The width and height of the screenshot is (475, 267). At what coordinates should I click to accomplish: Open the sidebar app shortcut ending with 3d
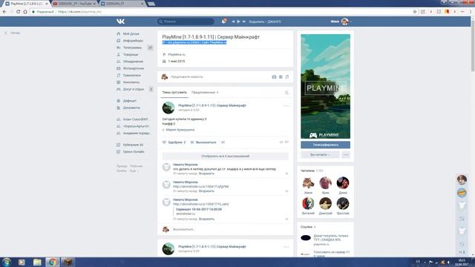tap(132, 145)
